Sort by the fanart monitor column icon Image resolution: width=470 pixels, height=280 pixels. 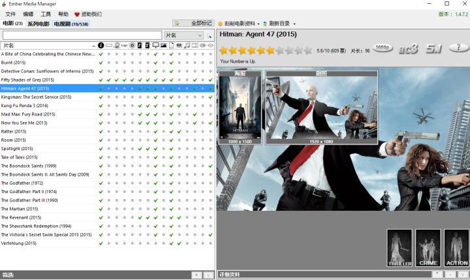(x=155, y=45)
